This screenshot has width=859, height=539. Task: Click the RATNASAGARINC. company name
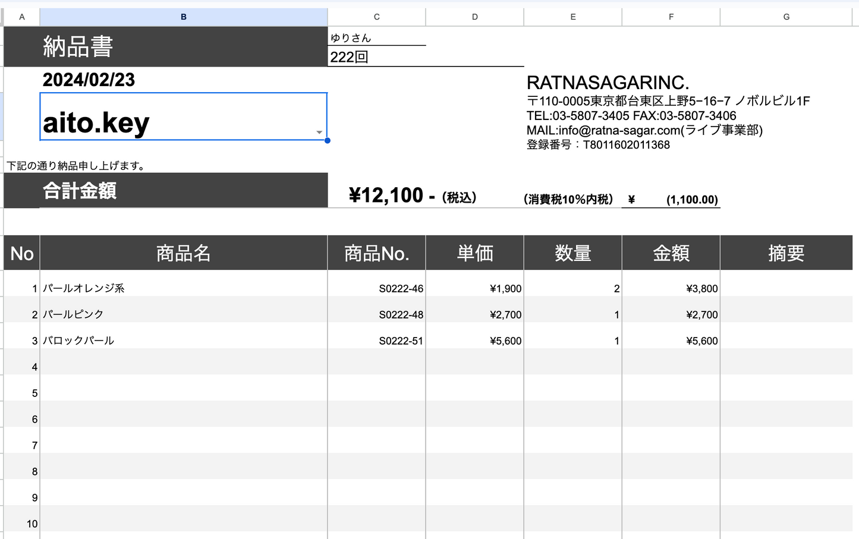(608, 83)
